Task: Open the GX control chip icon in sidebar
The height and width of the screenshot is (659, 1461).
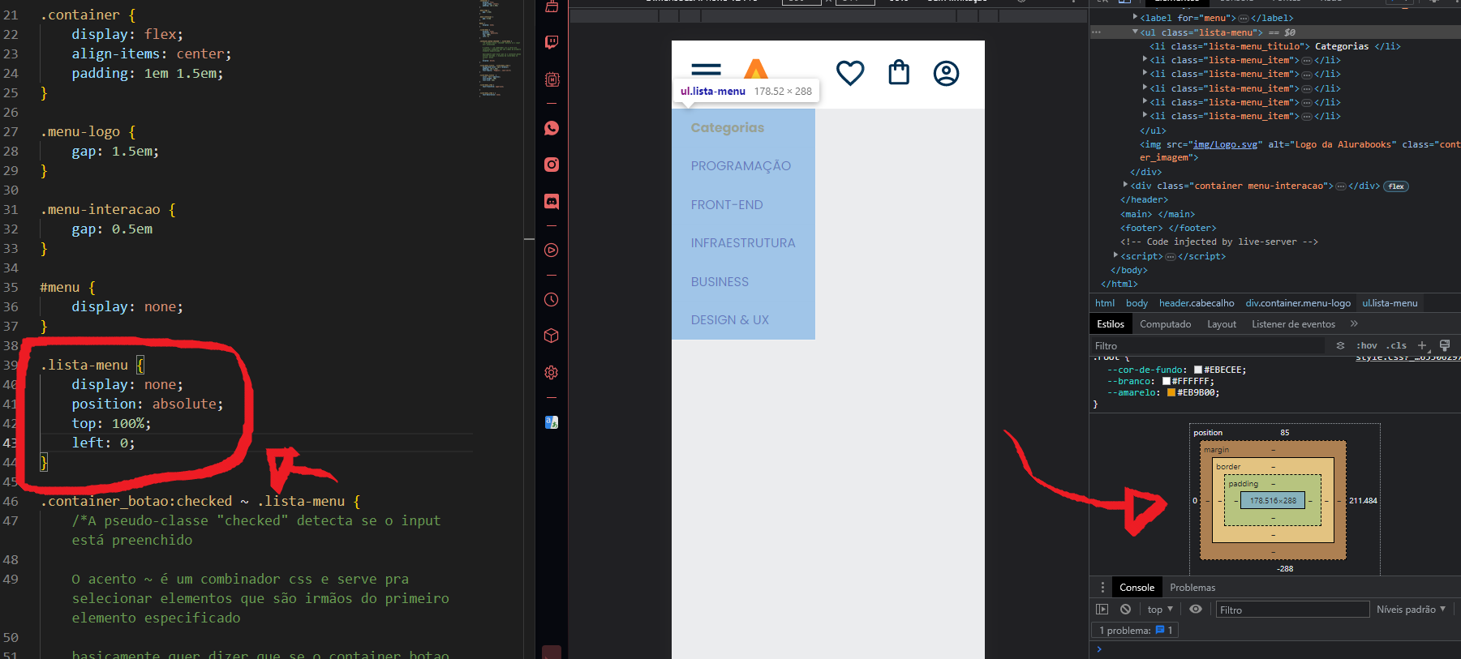Action: pyautogui.click(x=552, y=79)
